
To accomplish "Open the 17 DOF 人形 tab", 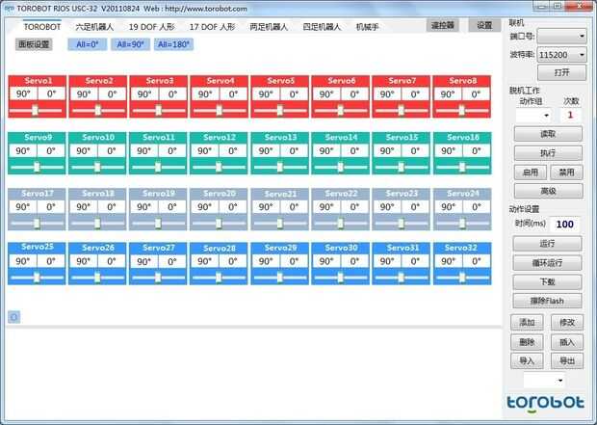I will tap(212, 27).
